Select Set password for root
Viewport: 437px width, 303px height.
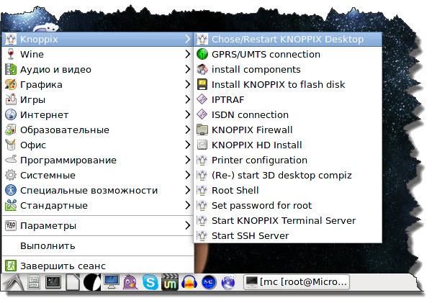288,205
